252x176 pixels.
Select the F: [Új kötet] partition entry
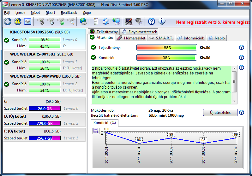point(44,135)
